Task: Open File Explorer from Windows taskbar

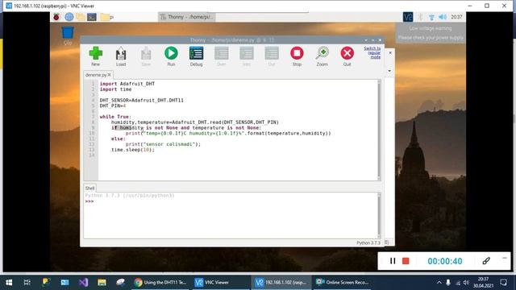Action: (x=102, y=282)
